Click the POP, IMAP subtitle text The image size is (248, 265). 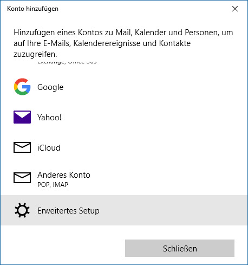point(53,185)
